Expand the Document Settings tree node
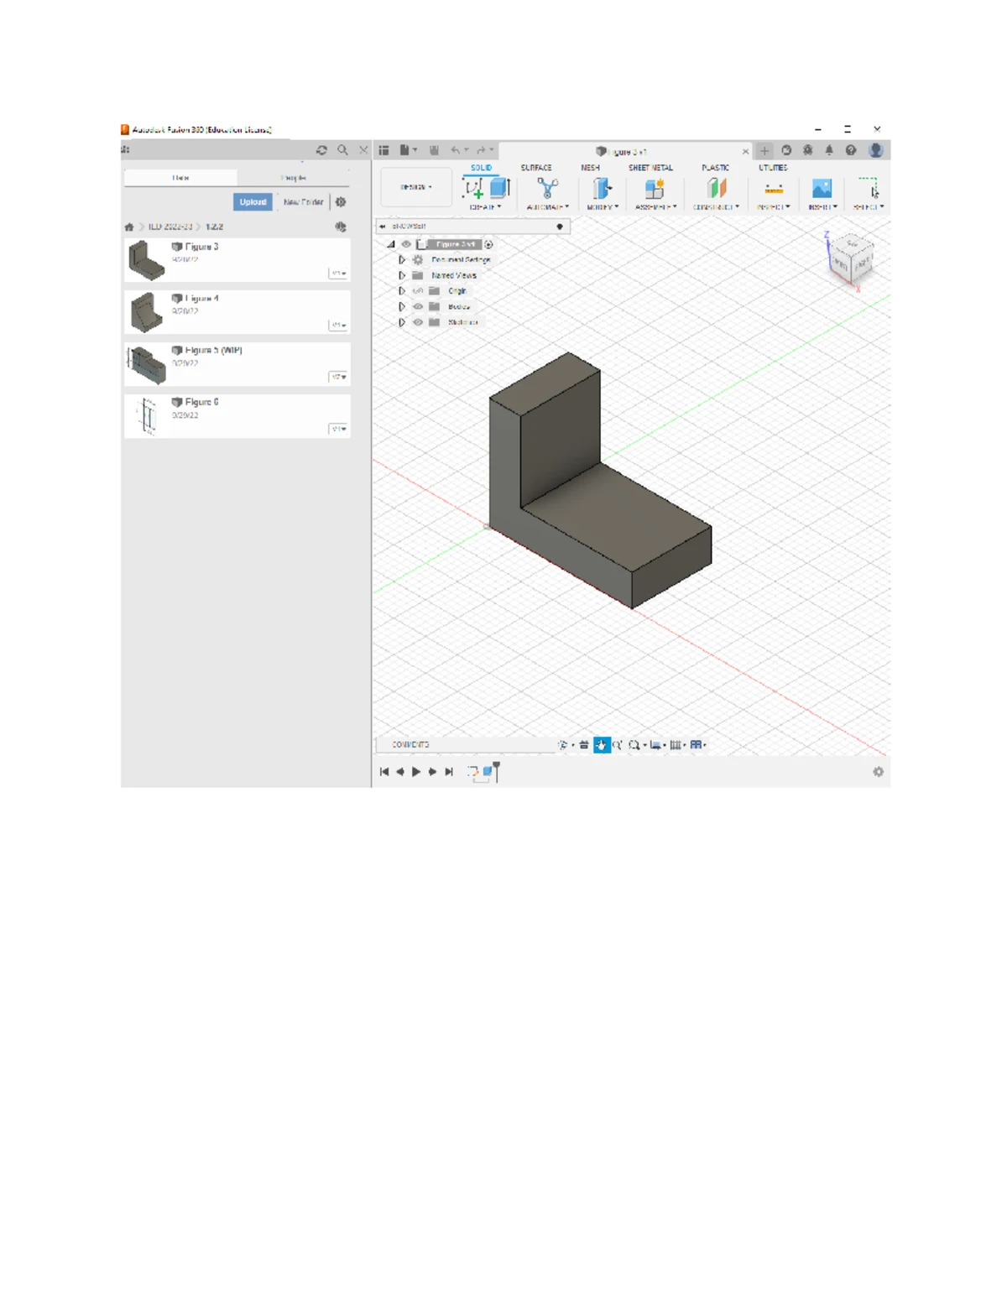Screen dimensions: 1007x1303 402,260
